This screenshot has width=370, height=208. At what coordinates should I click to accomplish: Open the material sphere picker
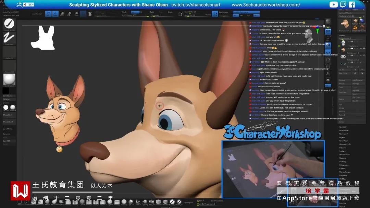coord(9,80)
